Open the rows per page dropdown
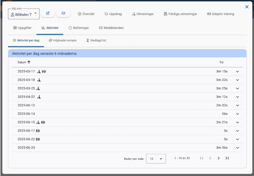The image size is (254, 176). coord(156,159)
